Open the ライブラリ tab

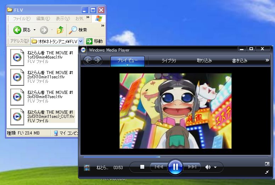tap(169, 61)
